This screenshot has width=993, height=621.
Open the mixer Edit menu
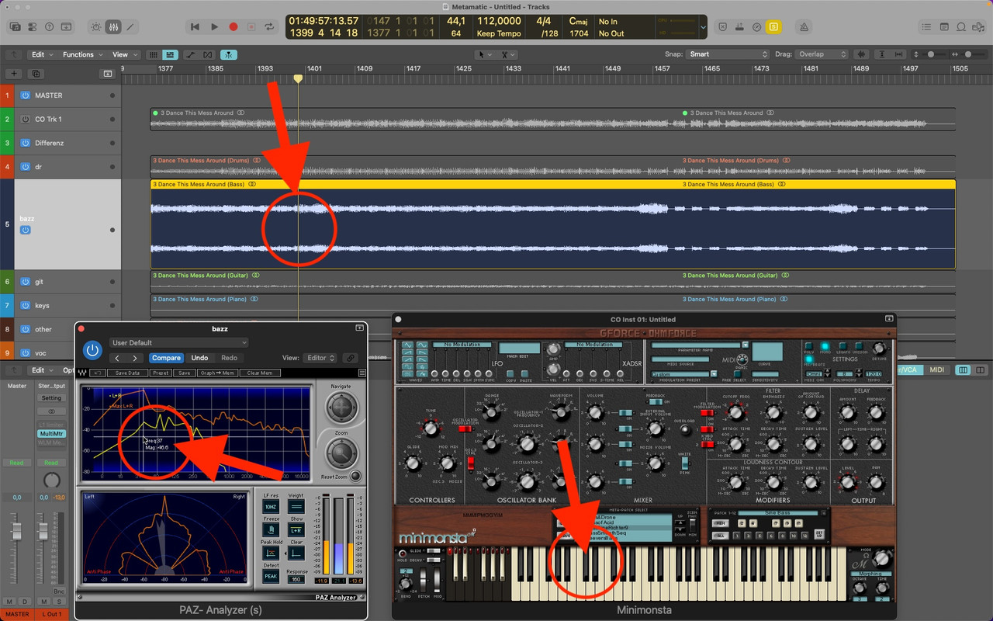(41, 370)
